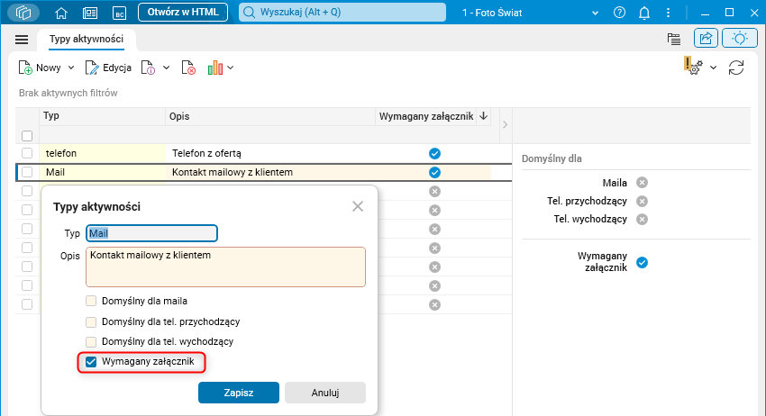766x416 pixels.
Task: Click the checkmark icon in Mail row
Action: [x=434, y=172]
